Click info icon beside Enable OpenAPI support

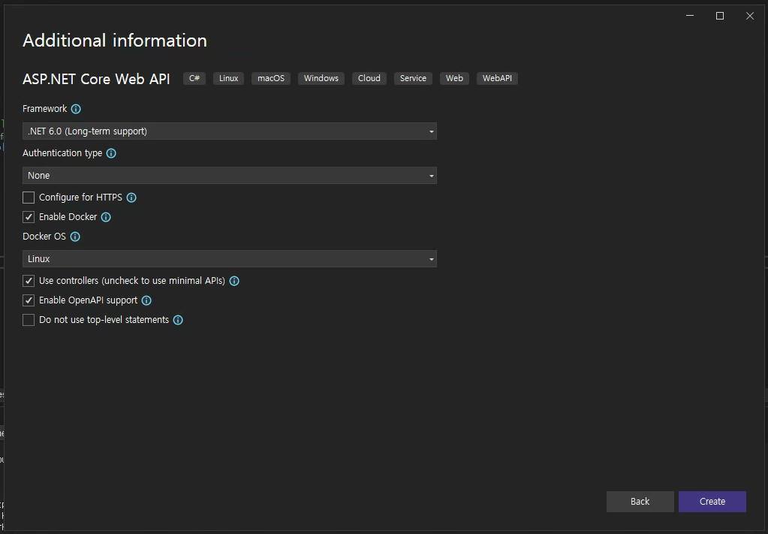pos(146,300)
